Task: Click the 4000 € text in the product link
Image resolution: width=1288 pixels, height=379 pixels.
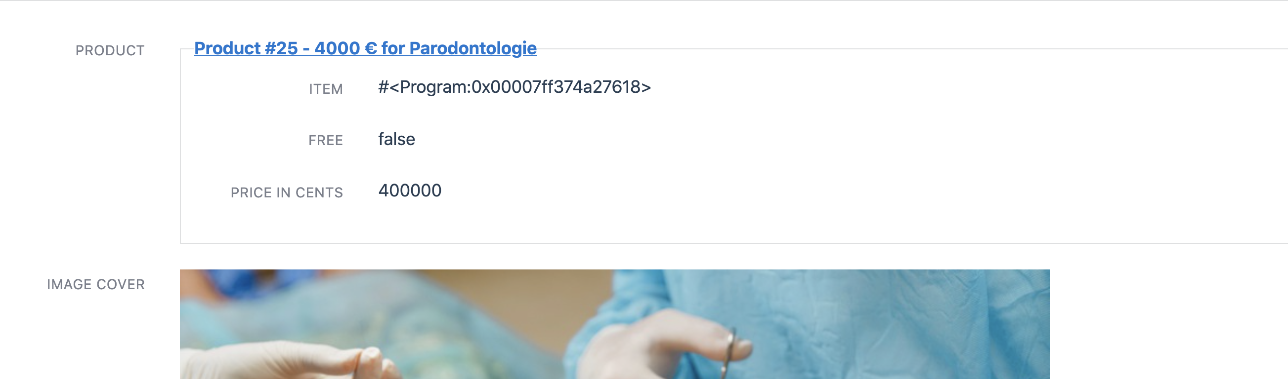Action: 345,48
